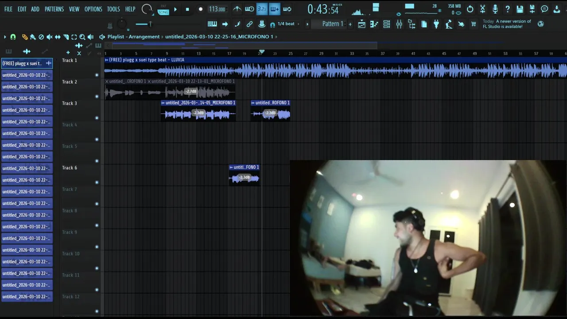
Task: Select the Delete tool in playlist toolbar
Action: click(41, 37)
